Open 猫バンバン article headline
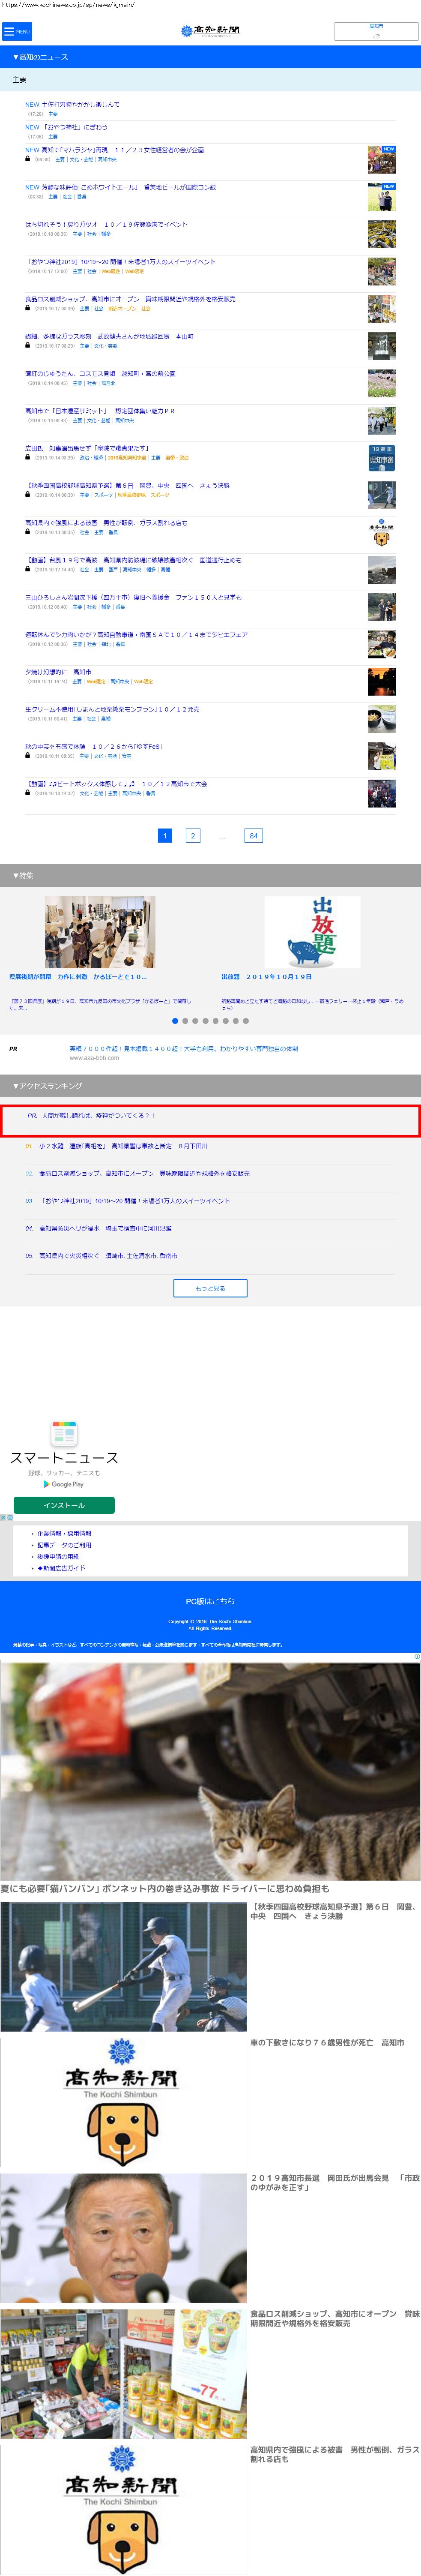 [165, 1889]
